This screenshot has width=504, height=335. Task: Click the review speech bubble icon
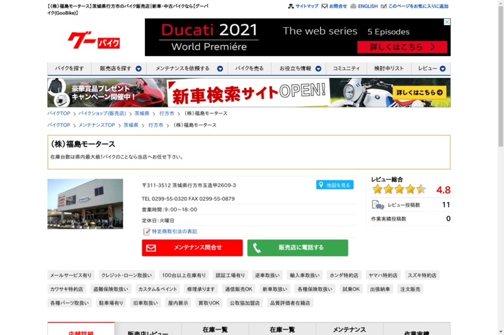pyautogui.click(x=377, y=205)
